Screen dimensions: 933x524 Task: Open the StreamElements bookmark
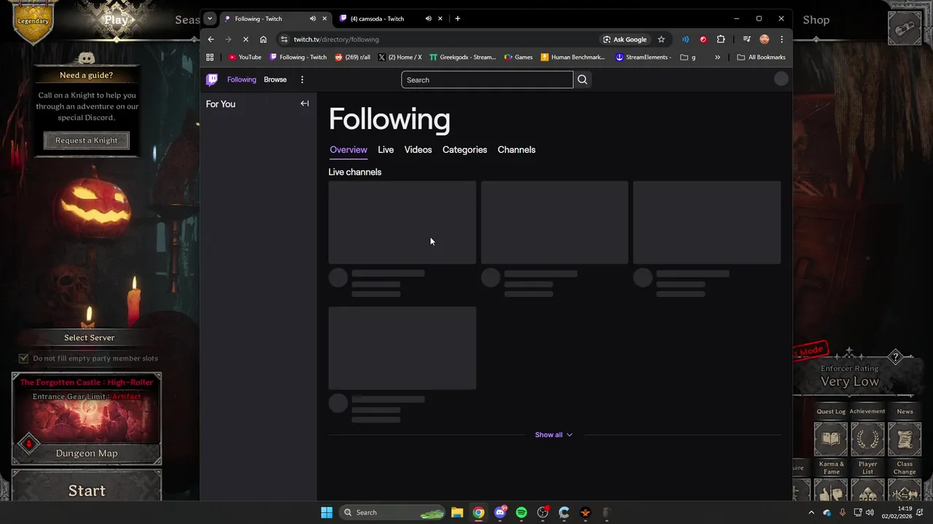[x=644, y=57]
